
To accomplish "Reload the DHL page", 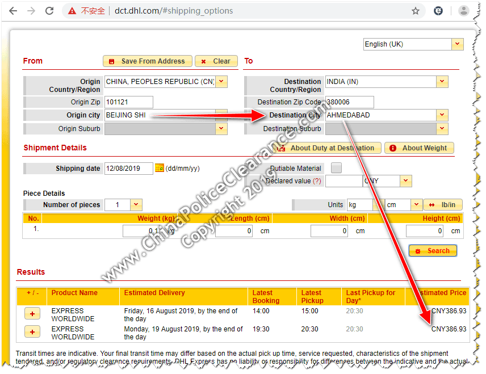I will click(49, 11).
